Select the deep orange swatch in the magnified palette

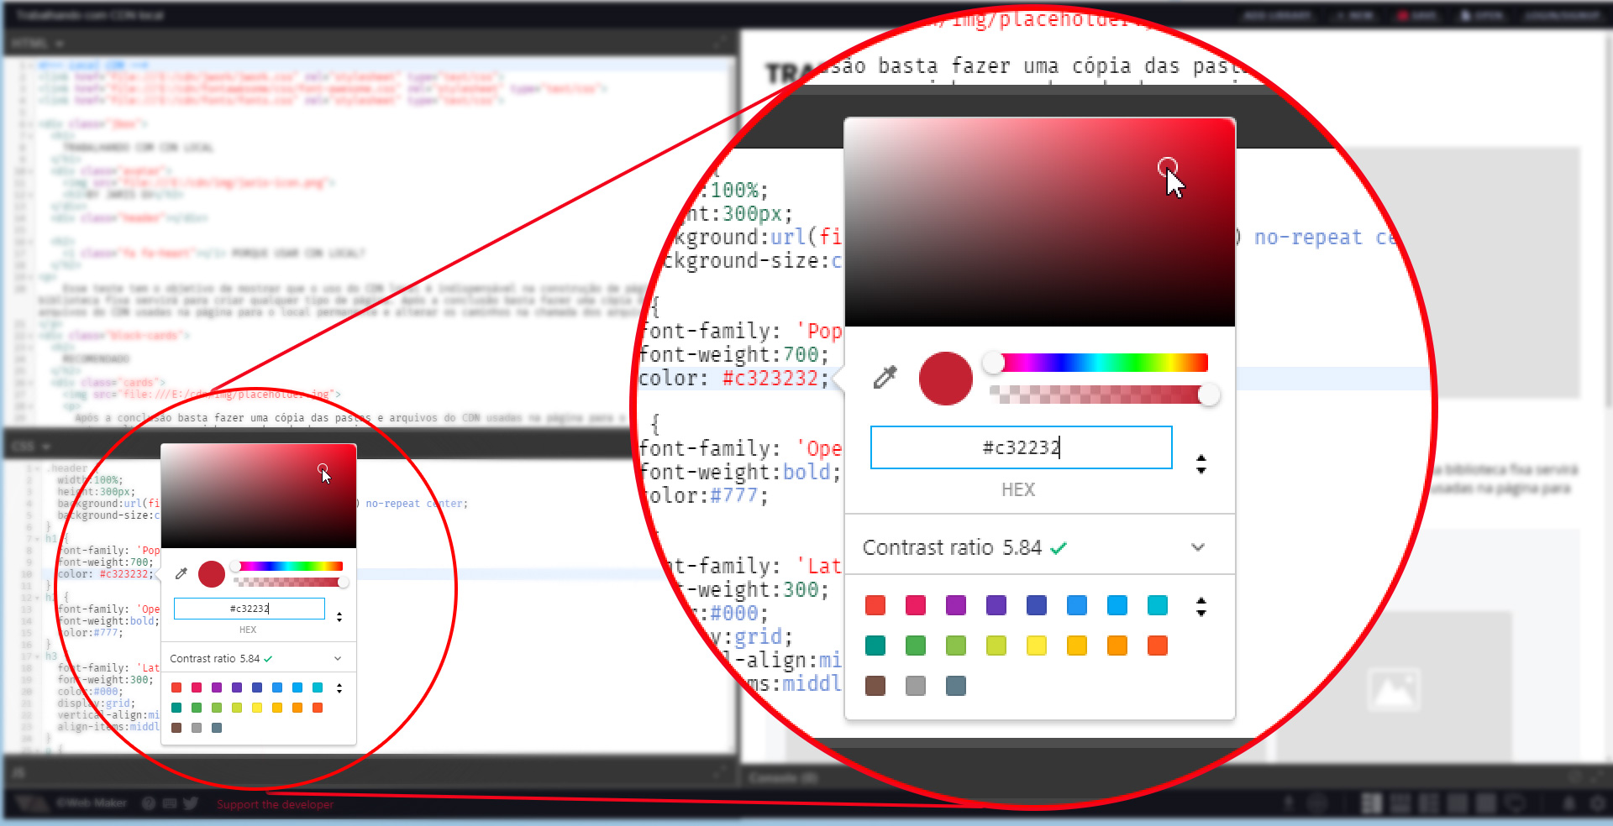1158,646
